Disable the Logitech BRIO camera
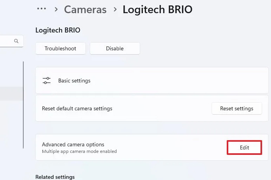This screenshot has height=180, width=271. [x=115, y=48]
